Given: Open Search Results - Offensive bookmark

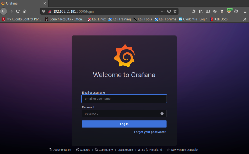Looking at the screenshot, I should coord(64,19).
